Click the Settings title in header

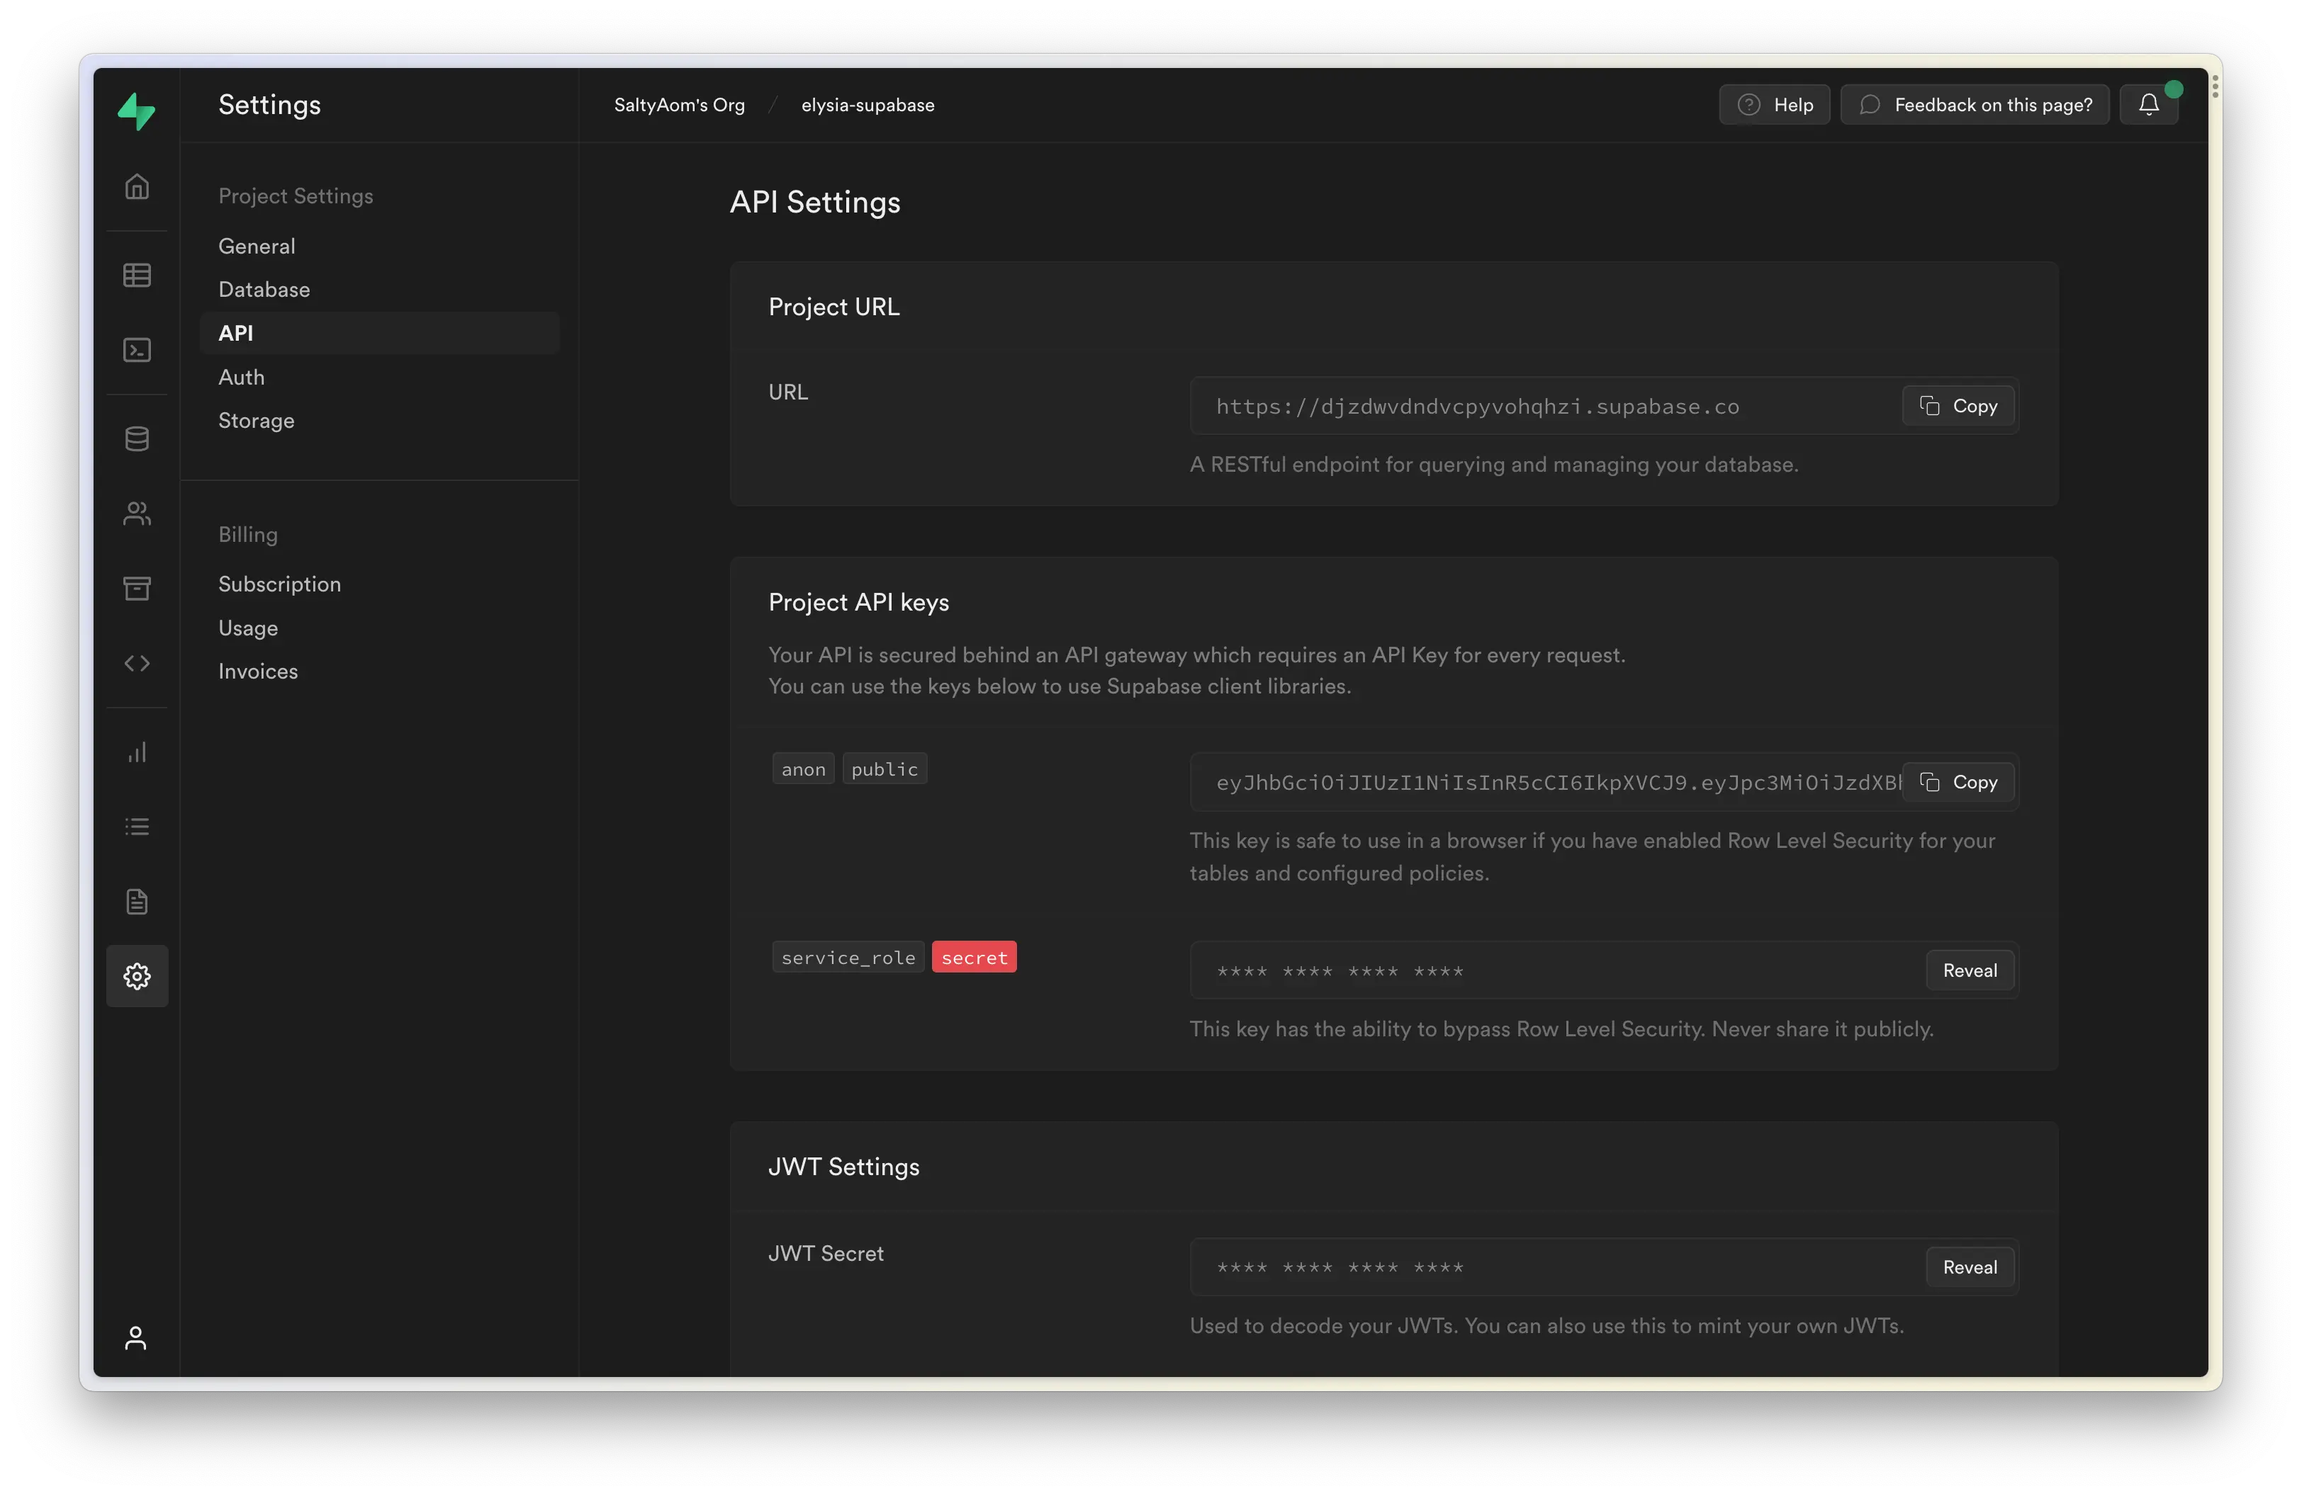pos(269,104)
